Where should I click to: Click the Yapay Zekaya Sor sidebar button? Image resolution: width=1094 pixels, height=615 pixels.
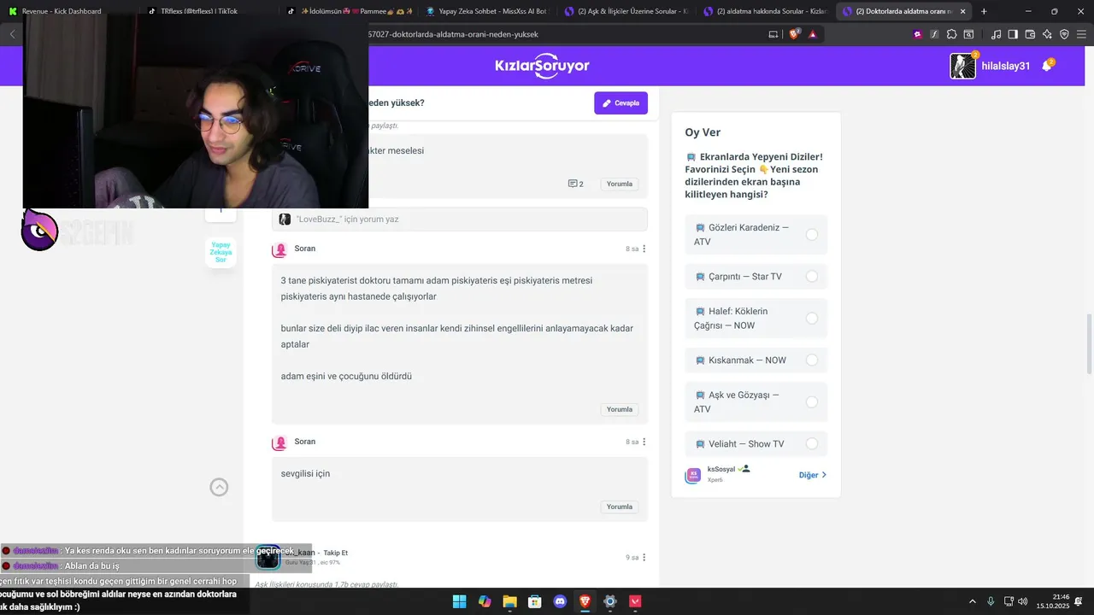click(x=221, y=252)
